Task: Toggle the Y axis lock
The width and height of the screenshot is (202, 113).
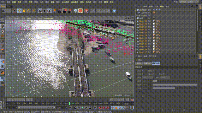Action: [x=45, y=11]
